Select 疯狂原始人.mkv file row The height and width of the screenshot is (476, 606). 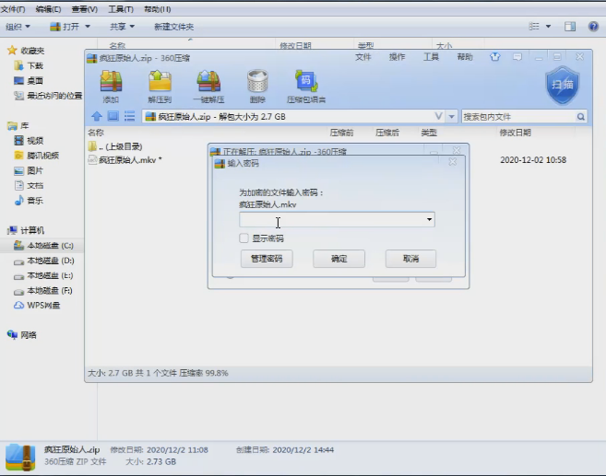(339, 159)
